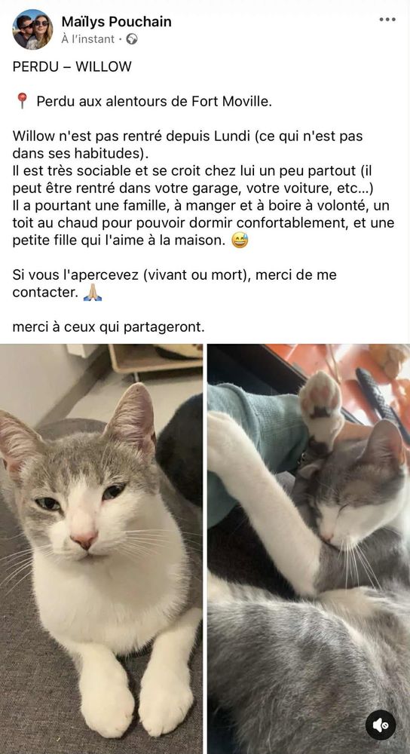Open the three-dot post options menu
The height and width of the screenshot is (754, 410).
coord(387,20)
